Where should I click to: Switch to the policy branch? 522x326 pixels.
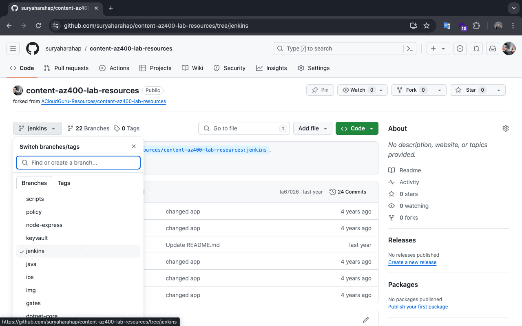(x=78, y=212)
